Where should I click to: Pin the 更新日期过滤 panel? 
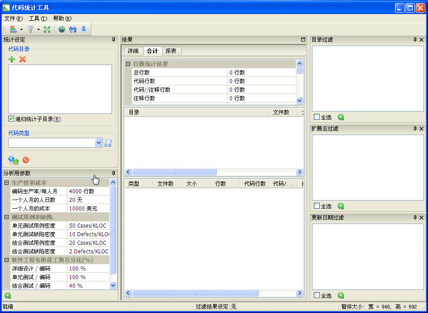(x=415, y=217)
